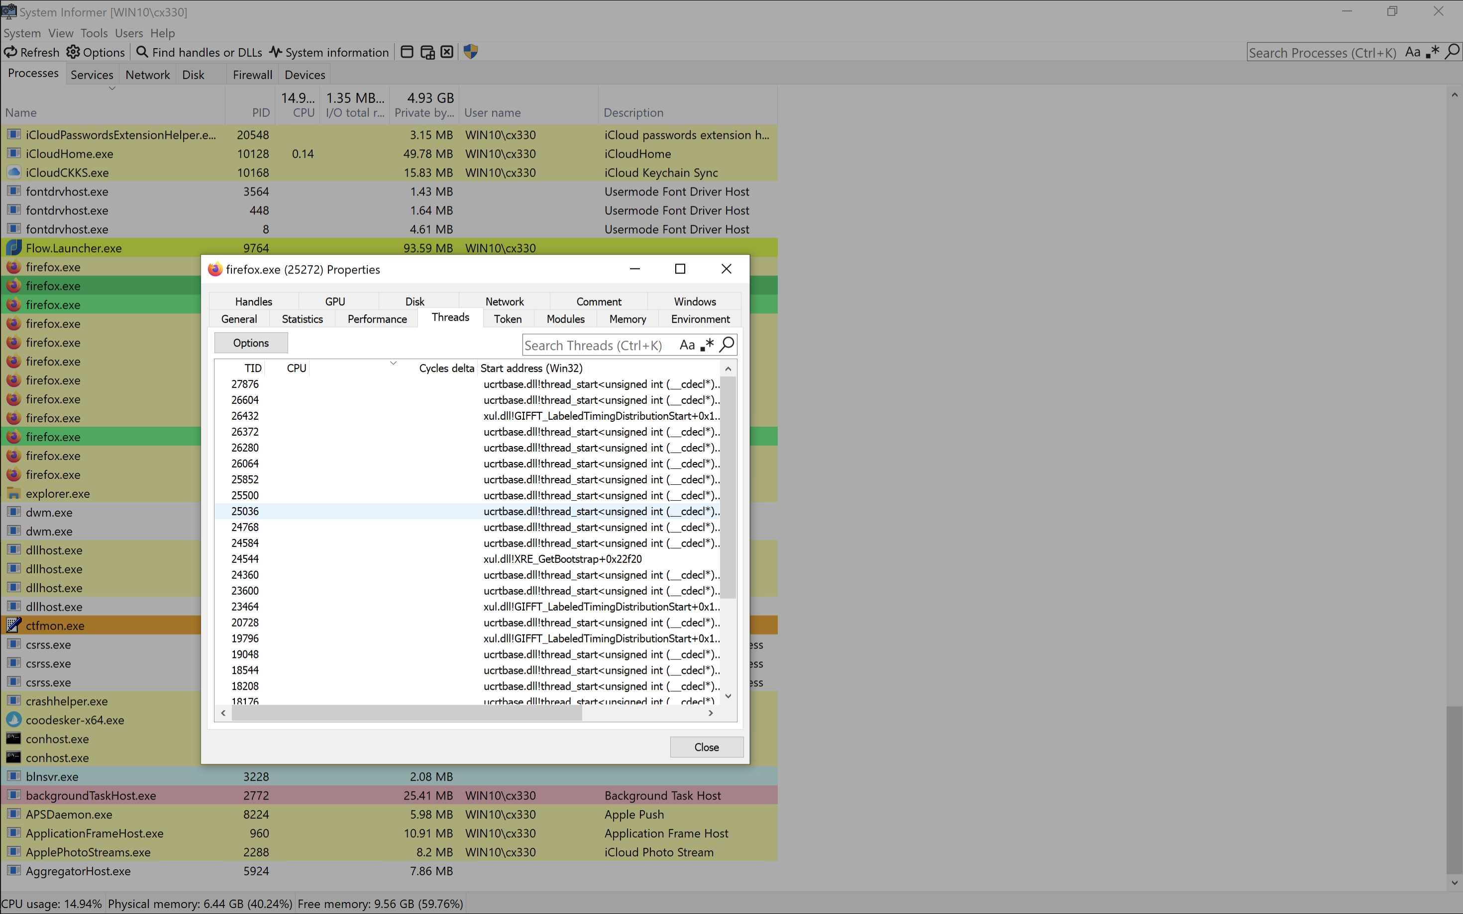Image resolution: width=1463 pixels, height=914 pixels.
Task: Click the Find handles or DLLs magnifier icon
Action: point(142,52)
